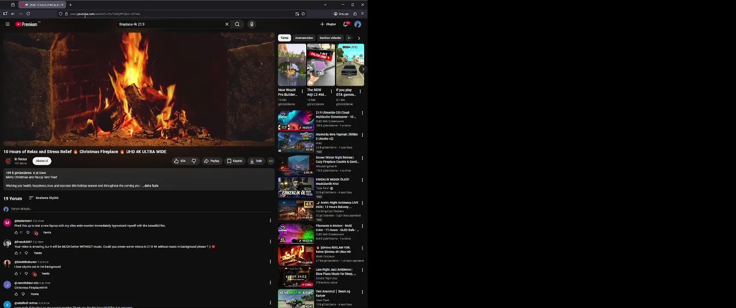Dislike @Franck3357's comment

point(26,253)
